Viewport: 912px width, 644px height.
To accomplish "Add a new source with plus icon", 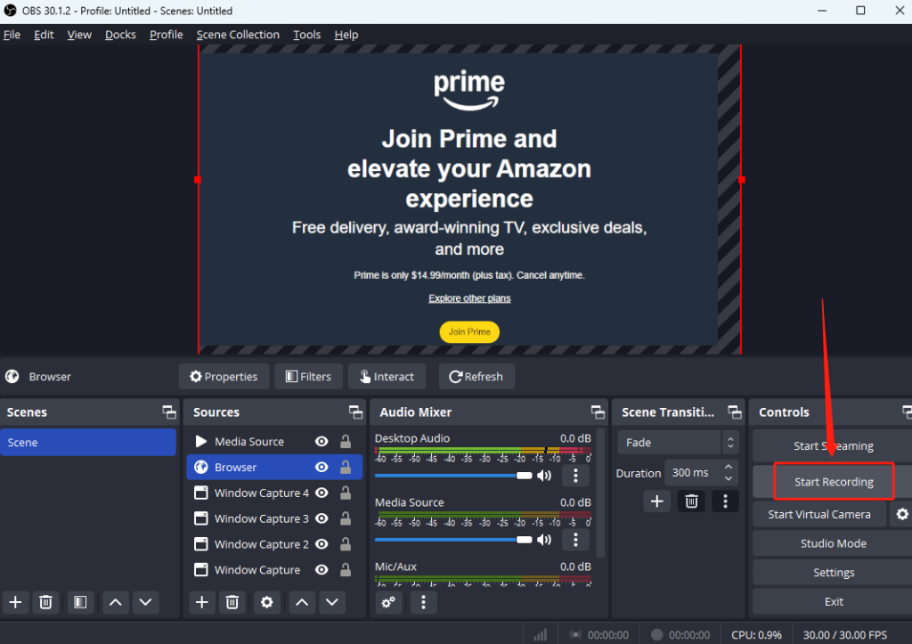I will click(202, 602).
